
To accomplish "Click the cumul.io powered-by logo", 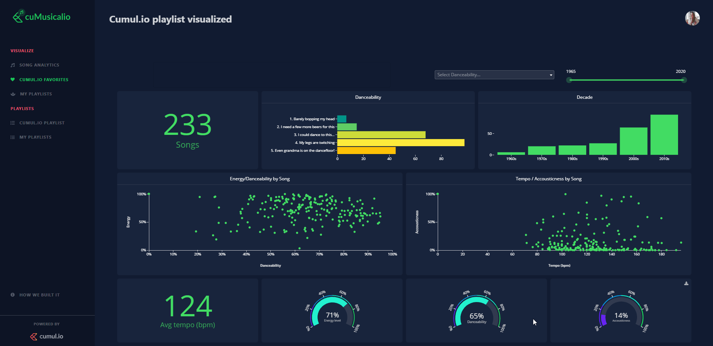I will pos(47,336).
